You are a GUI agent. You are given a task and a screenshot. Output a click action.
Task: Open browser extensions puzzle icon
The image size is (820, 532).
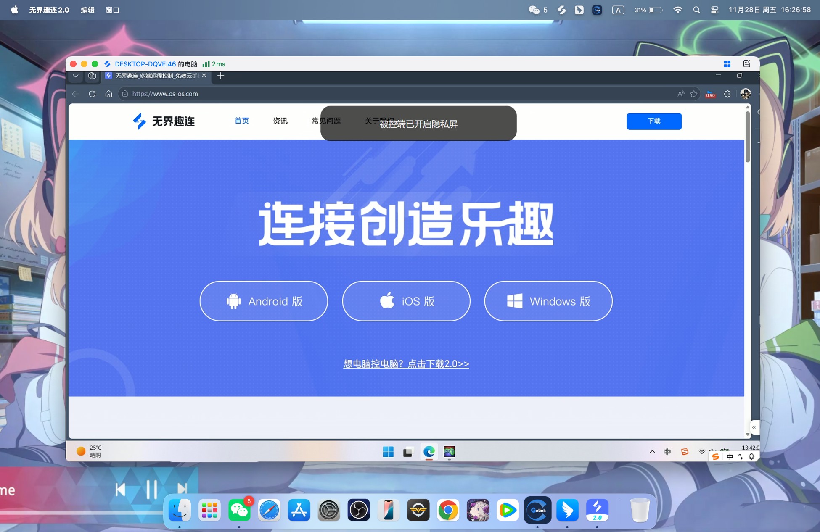tap(727, 94)
